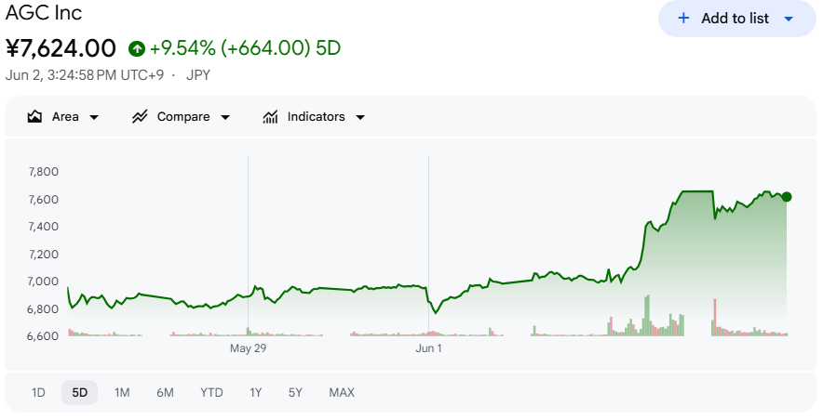Screen dimensions: 823x419
Task: Expand the Indicators dropdown arrow
Action: (x=360, y=117)
